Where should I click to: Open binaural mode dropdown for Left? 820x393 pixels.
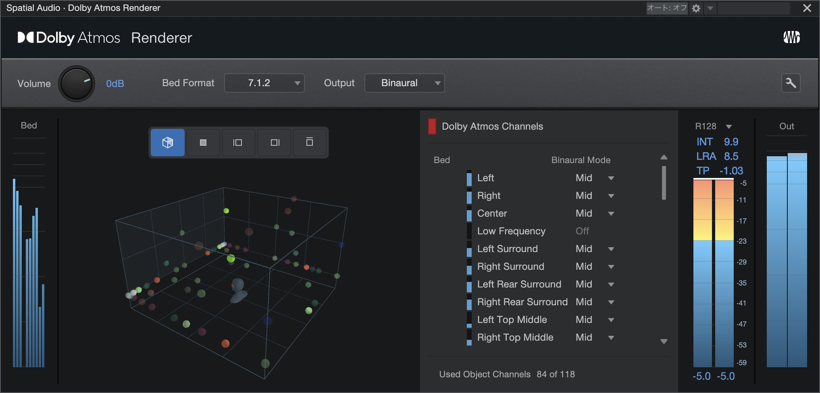(611, 178)
